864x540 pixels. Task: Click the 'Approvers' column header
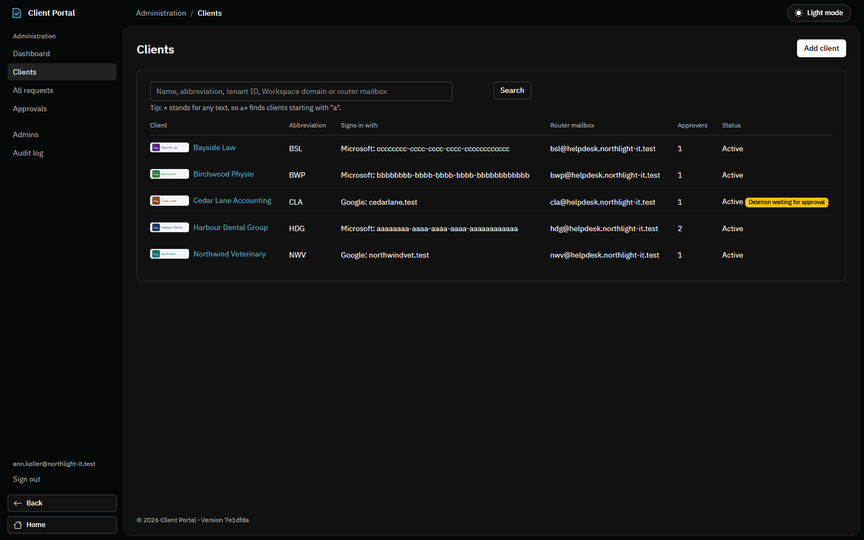click(x=692, y=125)
